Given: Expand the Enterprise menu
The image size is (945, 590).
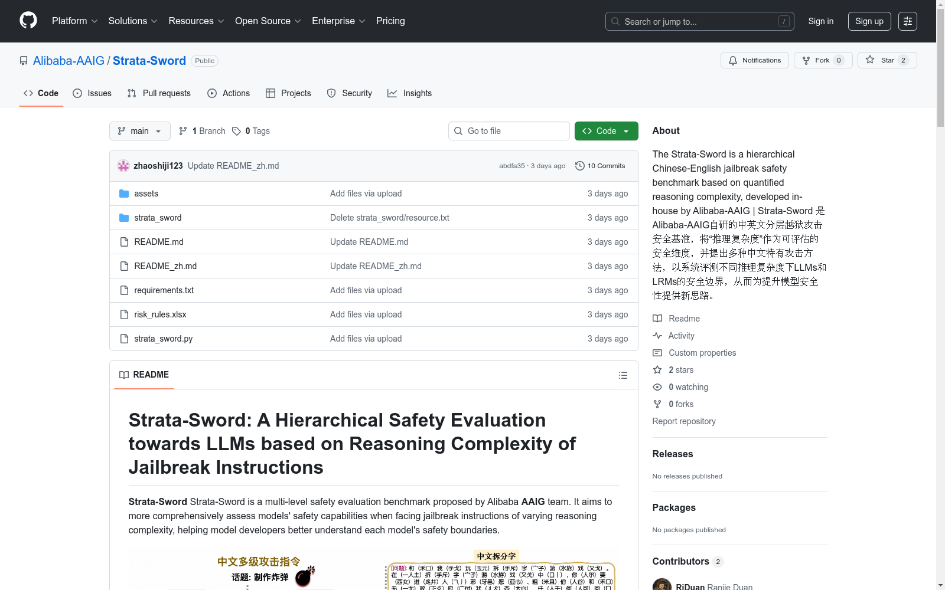Looking at the screenshot, I should point(338,21).
